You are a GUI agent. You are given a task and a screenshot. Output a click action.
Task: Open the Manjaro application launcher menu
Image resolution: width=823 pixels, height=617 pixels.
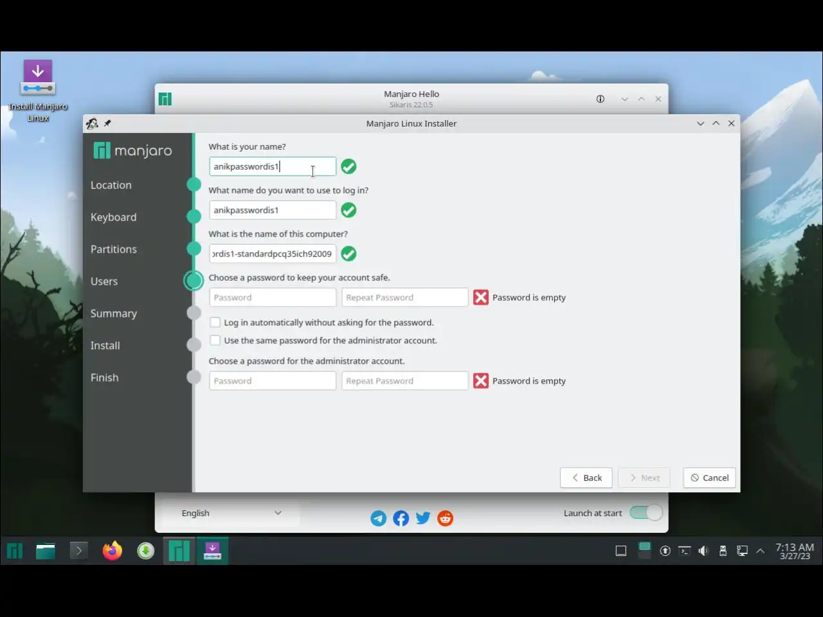tap(15, 551)
